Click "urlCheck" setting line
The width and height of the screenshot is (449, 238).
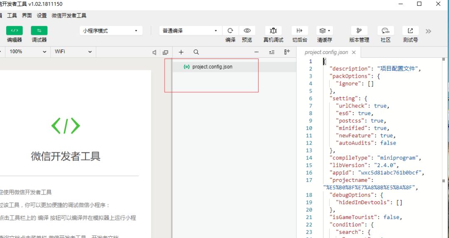pyautogui.click(x=363, y=106)
